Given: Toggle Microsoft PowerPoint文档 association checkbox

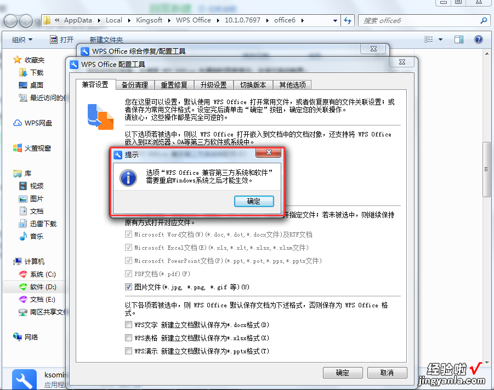Looking at the screenshot, I should (128, 261).
